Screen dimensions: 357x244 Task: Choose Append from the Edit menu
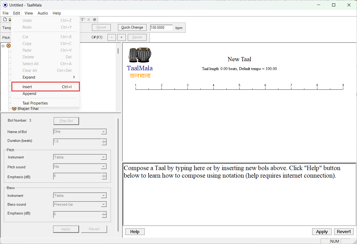tap(46, 94)
